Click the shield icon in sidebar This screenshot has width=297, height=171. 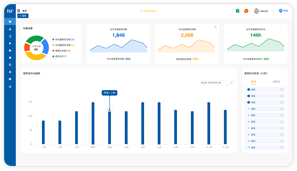(10, 79)
